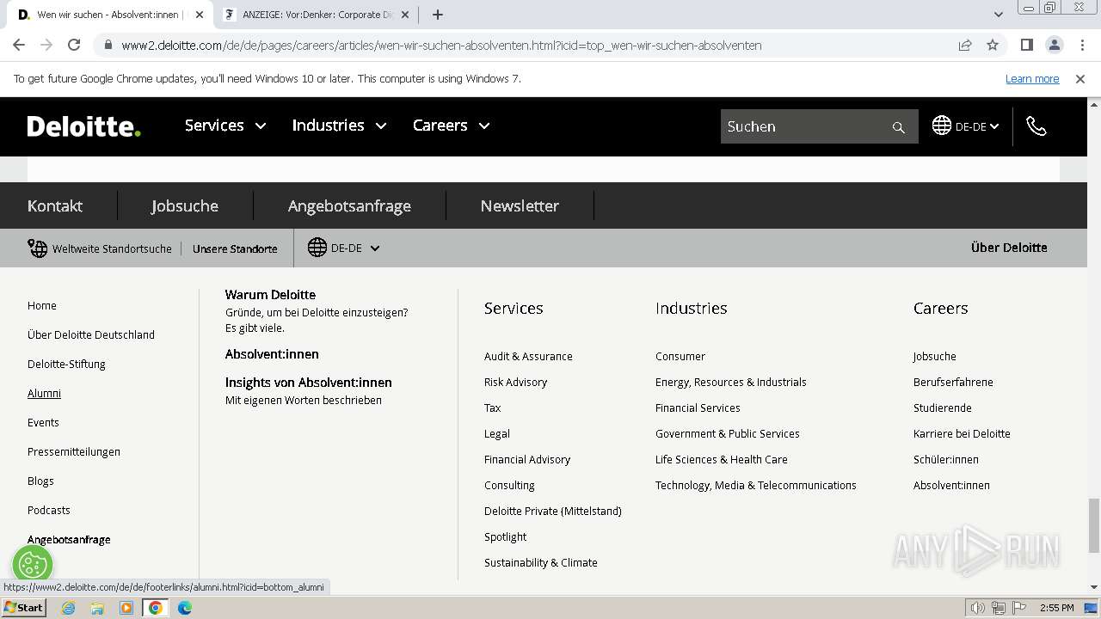Reload the page

point(74,45)
